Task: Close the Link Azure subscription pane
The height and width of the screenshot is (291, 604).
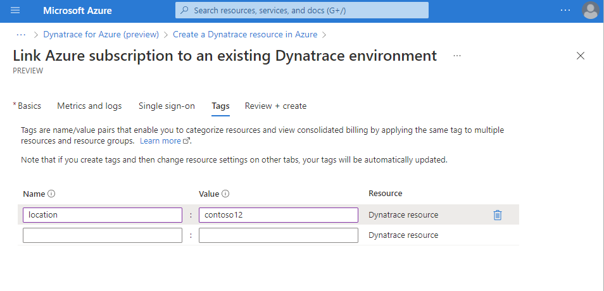Action: click(x=580, y=56)
